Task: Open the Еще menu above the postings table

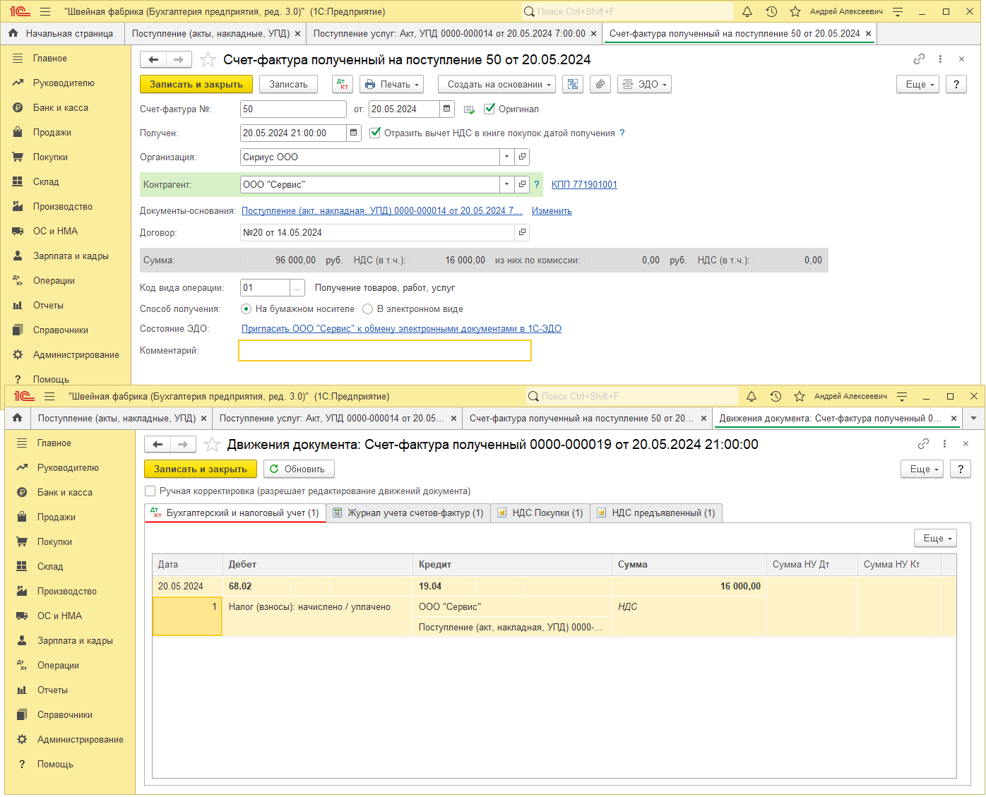Action: pos(936,538)
